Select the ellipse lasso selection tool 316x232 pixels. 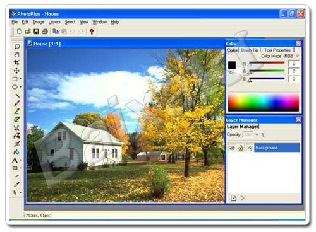coord(15,87)
